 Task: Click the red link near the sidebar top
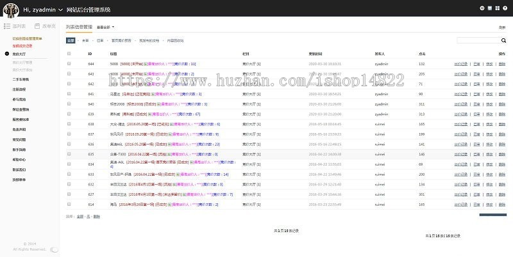point(22,46)
